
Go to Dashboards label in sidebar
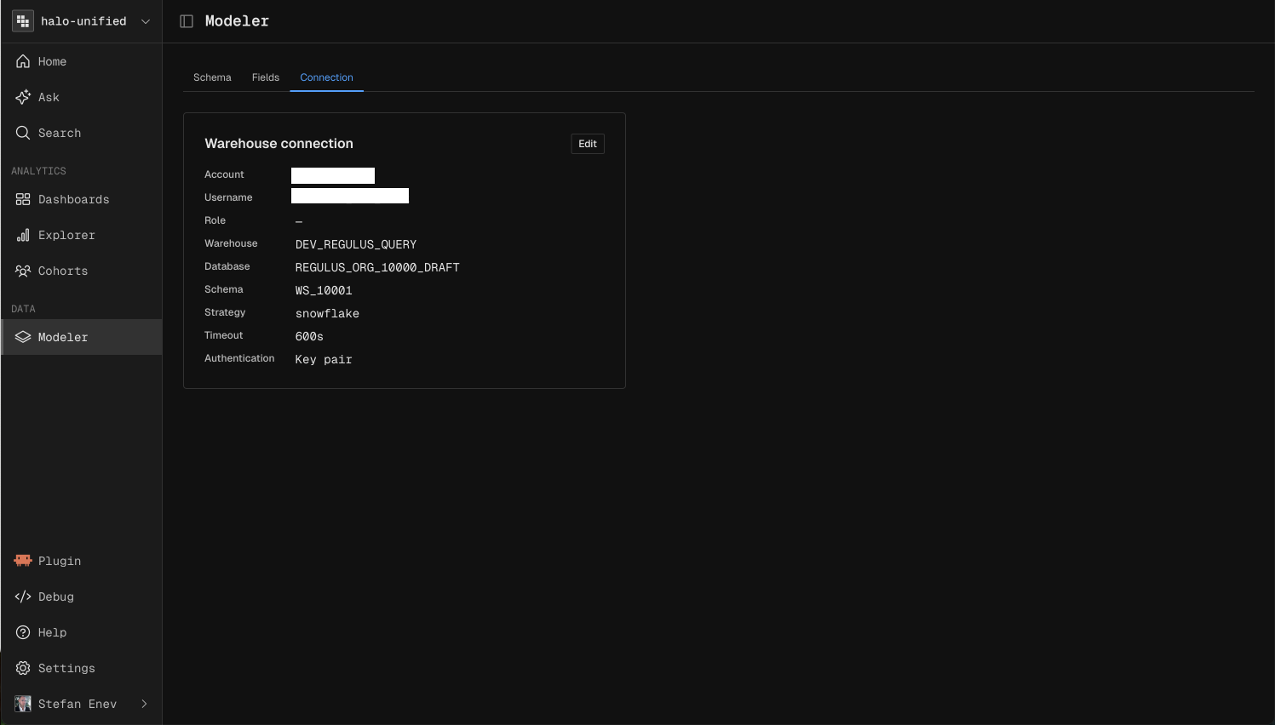click(x=74, y=199)
